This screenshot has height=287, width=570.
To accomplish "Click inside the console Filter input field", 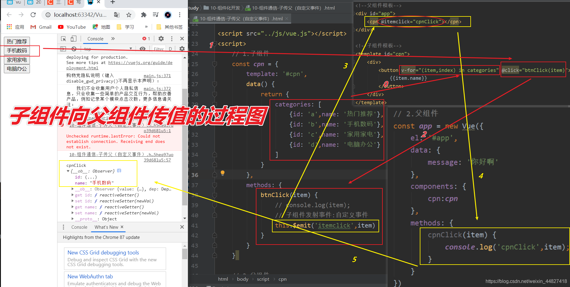I will (159, 49).
